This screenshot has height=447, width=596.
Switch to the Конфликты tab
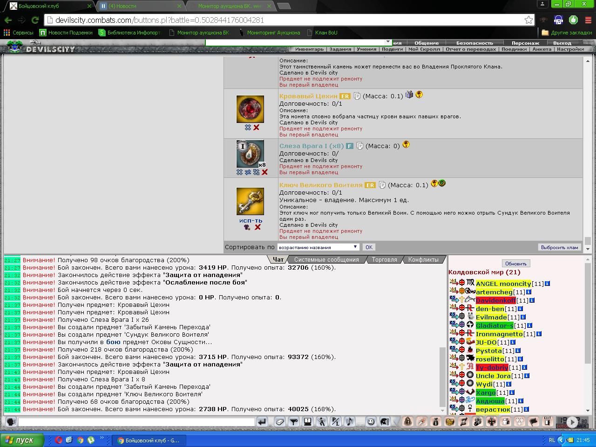pyautogui.click(x=423, y=259)
